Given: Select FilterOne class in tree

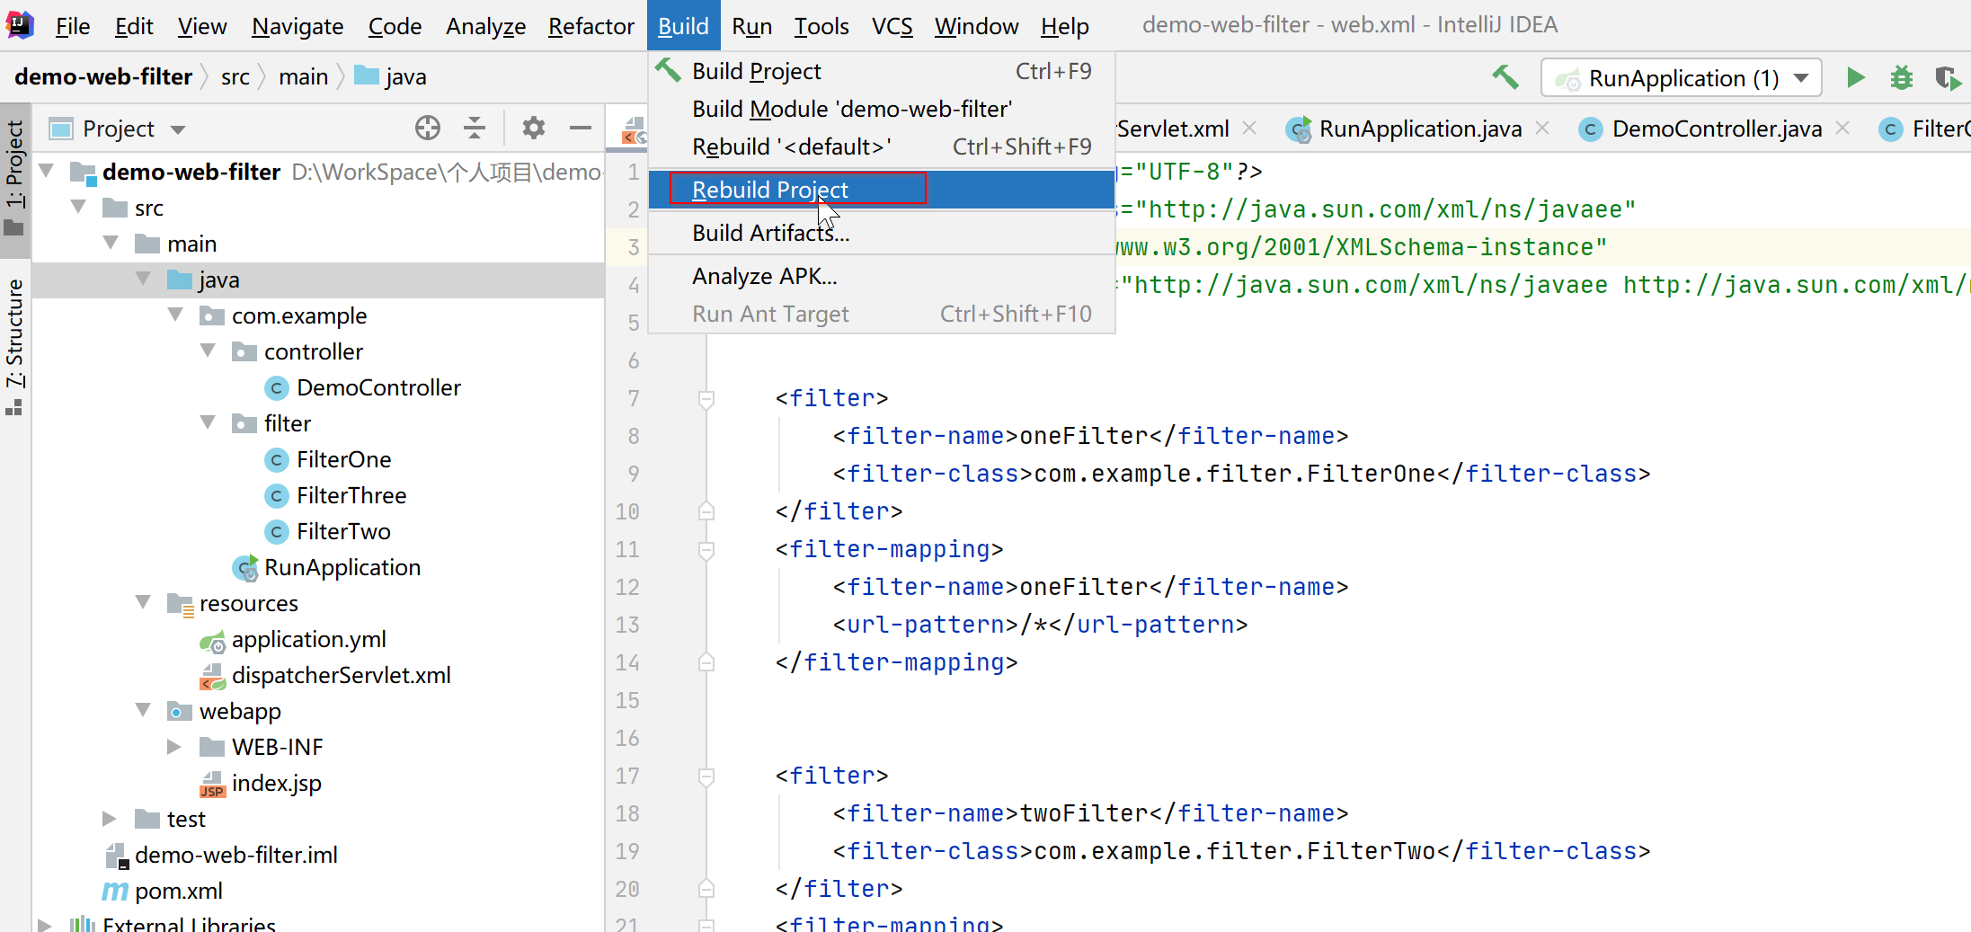Looking at the screenshot, I should [x=343, y=459].
